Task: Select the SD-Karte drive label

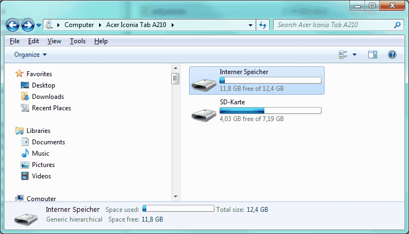Action: (232, 102)
